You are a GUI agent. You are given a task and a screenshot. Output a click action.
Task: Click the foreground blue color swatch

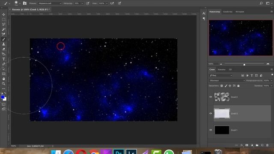pos(3,97)
